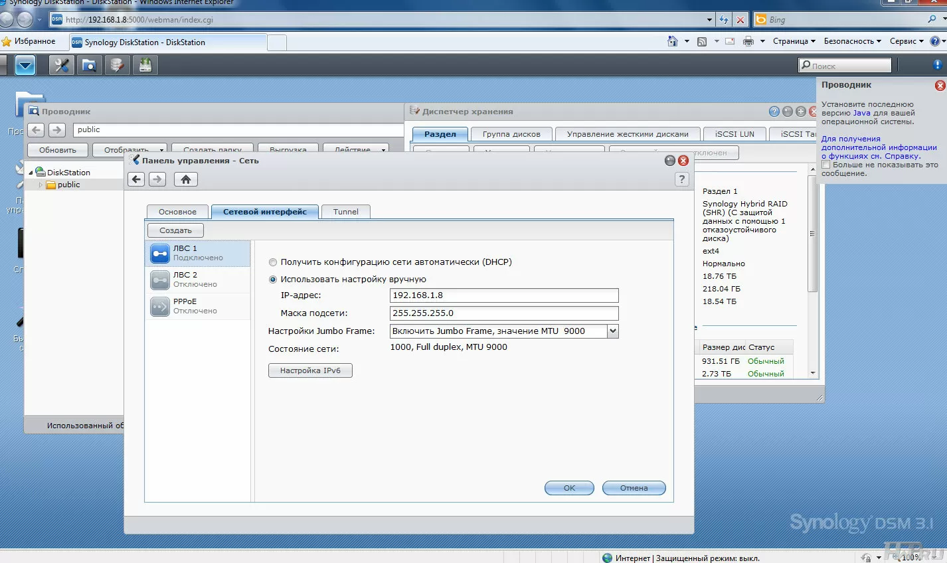Select the ЛВС 1 network interface
This screenshot has height=563, width=947.
[x=198, y=253]
